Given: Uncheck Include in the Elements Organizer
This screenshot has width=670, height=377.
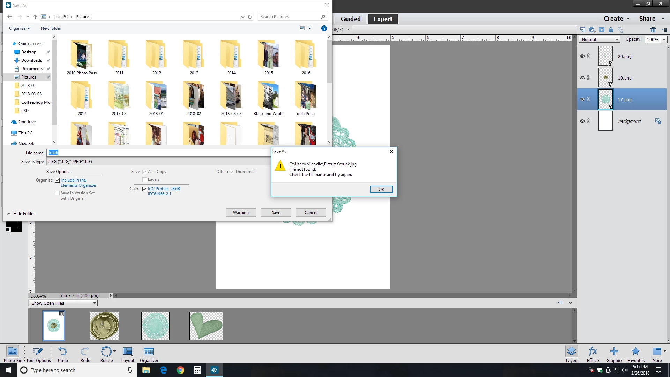Looking at the screenshot, I should click(x=58, y=180).
